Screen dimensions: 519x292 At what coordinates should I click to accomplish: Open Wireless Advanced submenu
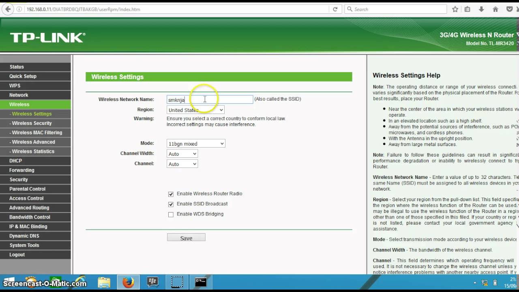35,142
